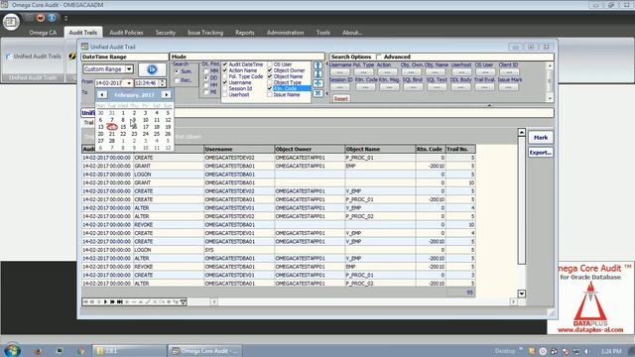The width and height of the screenshot is (635, 357).
Task: Enable the Advanced search options checkbox
Action: (379, 57)
